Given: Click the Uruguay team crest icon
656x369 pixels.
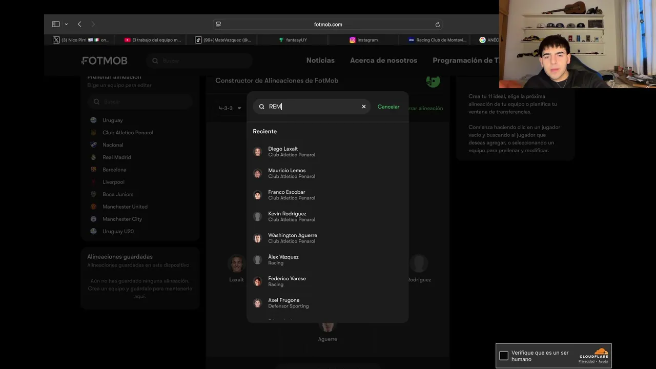Looking at the screenshot, I should click(93, 120).
